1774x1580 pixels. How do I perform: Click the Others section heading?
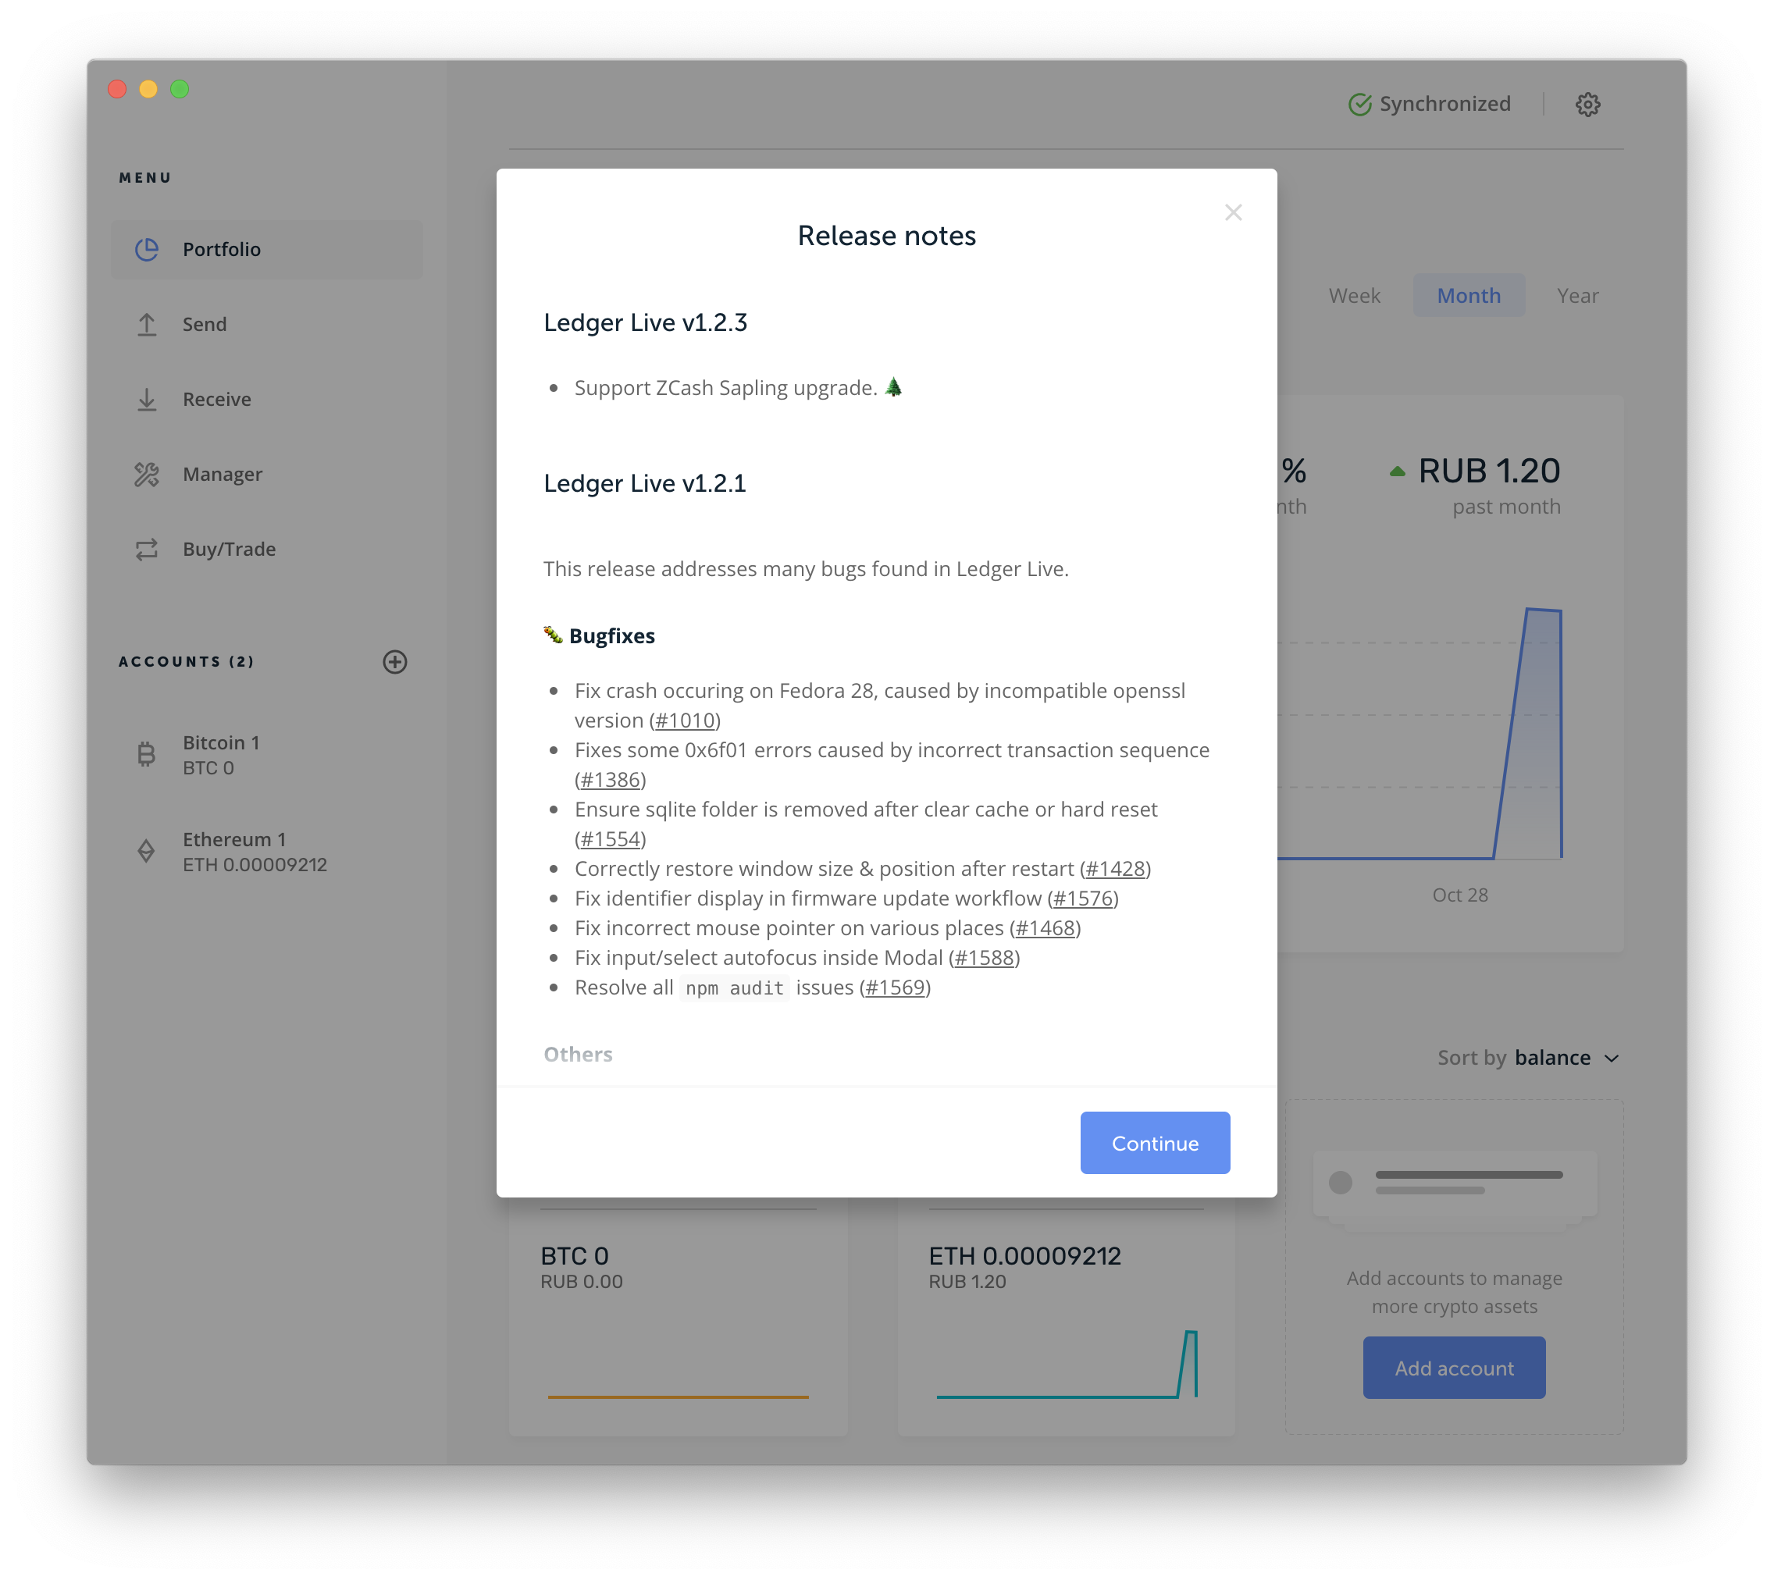click(578, 1054)
